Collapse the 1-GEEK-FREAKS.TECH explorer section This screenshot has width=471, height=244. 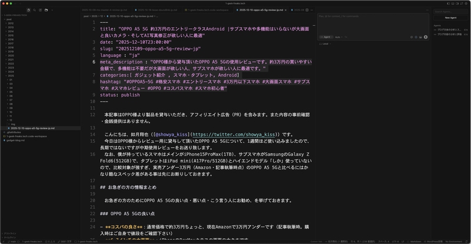[x=15, y=15]
